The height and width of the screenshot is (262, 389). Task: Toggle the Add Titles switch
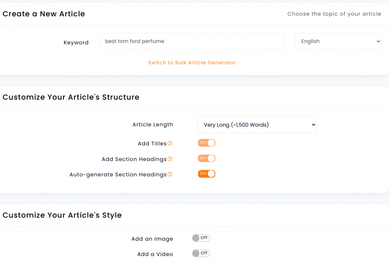pos(206,143)
